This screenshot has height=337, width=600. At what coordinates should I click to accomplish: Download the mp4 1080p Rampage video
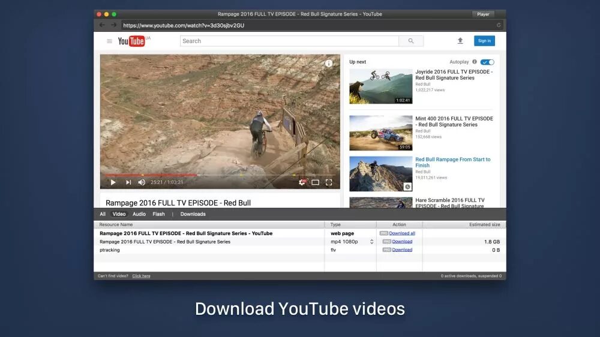(402, 242)
